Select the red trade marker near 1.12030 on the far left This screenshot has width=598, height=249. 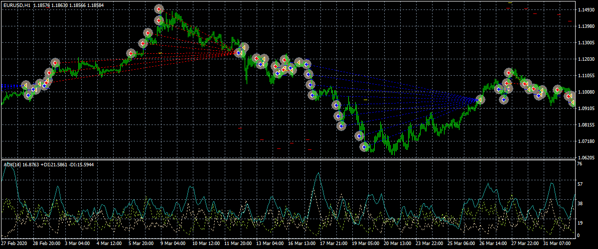point(55,63)
